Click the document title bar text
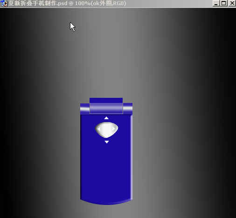This screenshot has height=218, width=236. click(x=67, y=3)
